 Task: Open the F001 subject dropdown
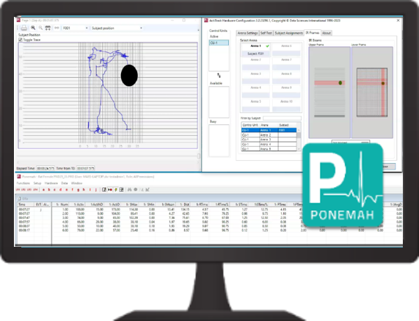pyautogui.click(x=76, y=28)
